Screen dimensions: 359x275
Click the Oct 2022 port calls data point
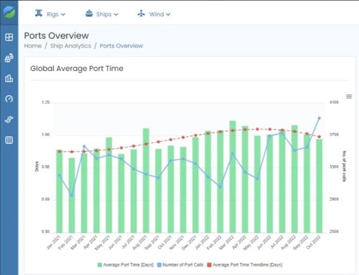pyautogui.click(x=319, y=118)
